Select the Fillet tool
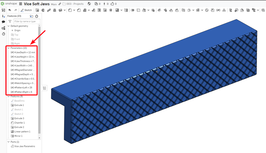This screenshot has height=153, width=266. click(70, 10)
